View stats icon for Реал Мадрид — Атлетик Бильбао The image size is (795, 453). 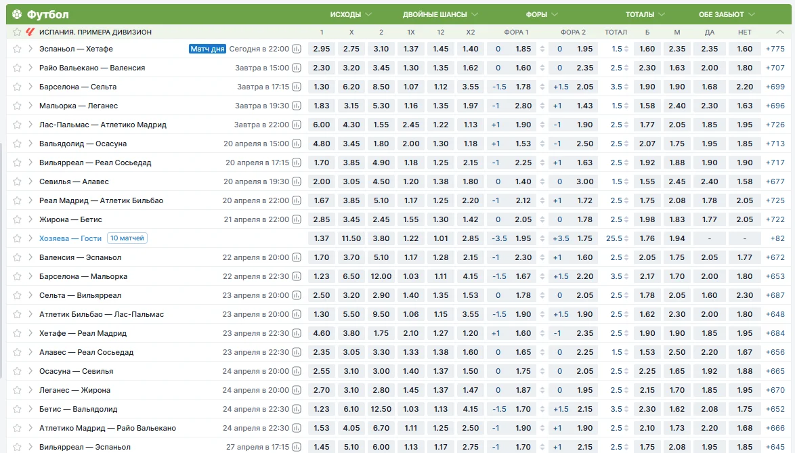(x=296, y=200)
